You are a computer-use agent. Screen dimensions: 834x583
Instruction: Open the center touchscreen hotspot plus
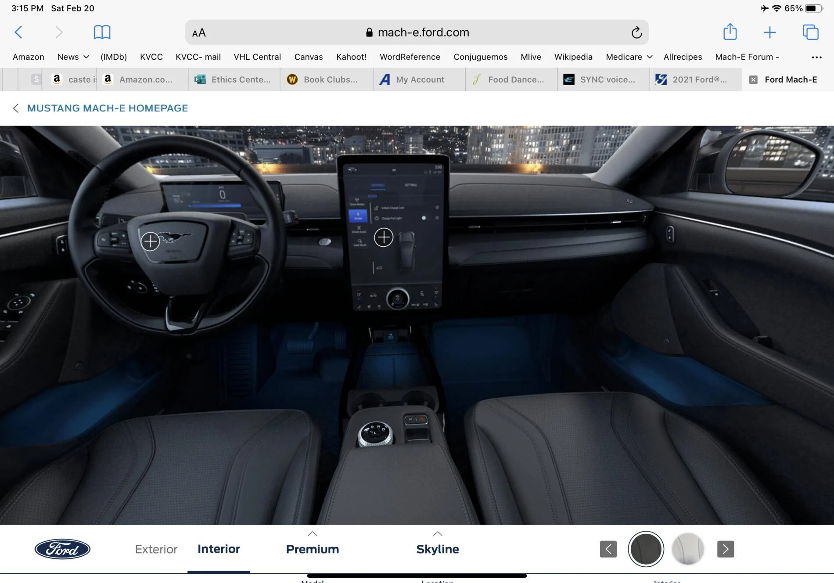coord(383,237)
